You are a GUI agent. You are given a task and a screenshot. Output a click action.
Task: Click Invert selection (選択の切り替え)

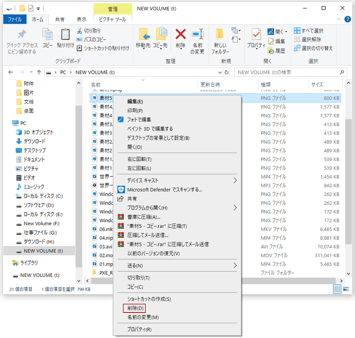[x=313, y=48]
